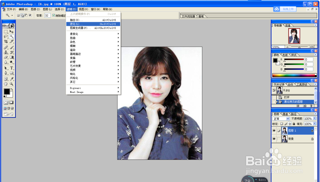Select the Dodge tool
The image size is (320, 182).
pos(12,62)
